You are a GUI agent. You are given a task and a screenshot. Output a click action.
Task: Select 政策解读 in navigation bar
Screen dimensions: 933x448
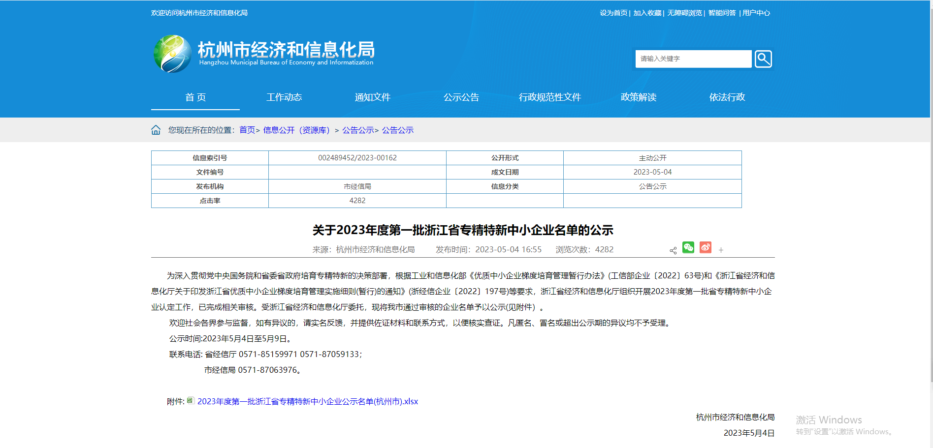(639, 97)
